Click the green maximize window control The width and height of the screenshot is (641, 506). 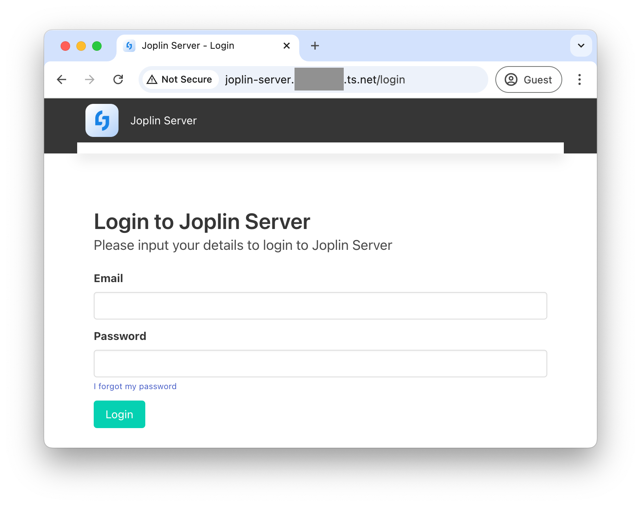tap(97, 46)
